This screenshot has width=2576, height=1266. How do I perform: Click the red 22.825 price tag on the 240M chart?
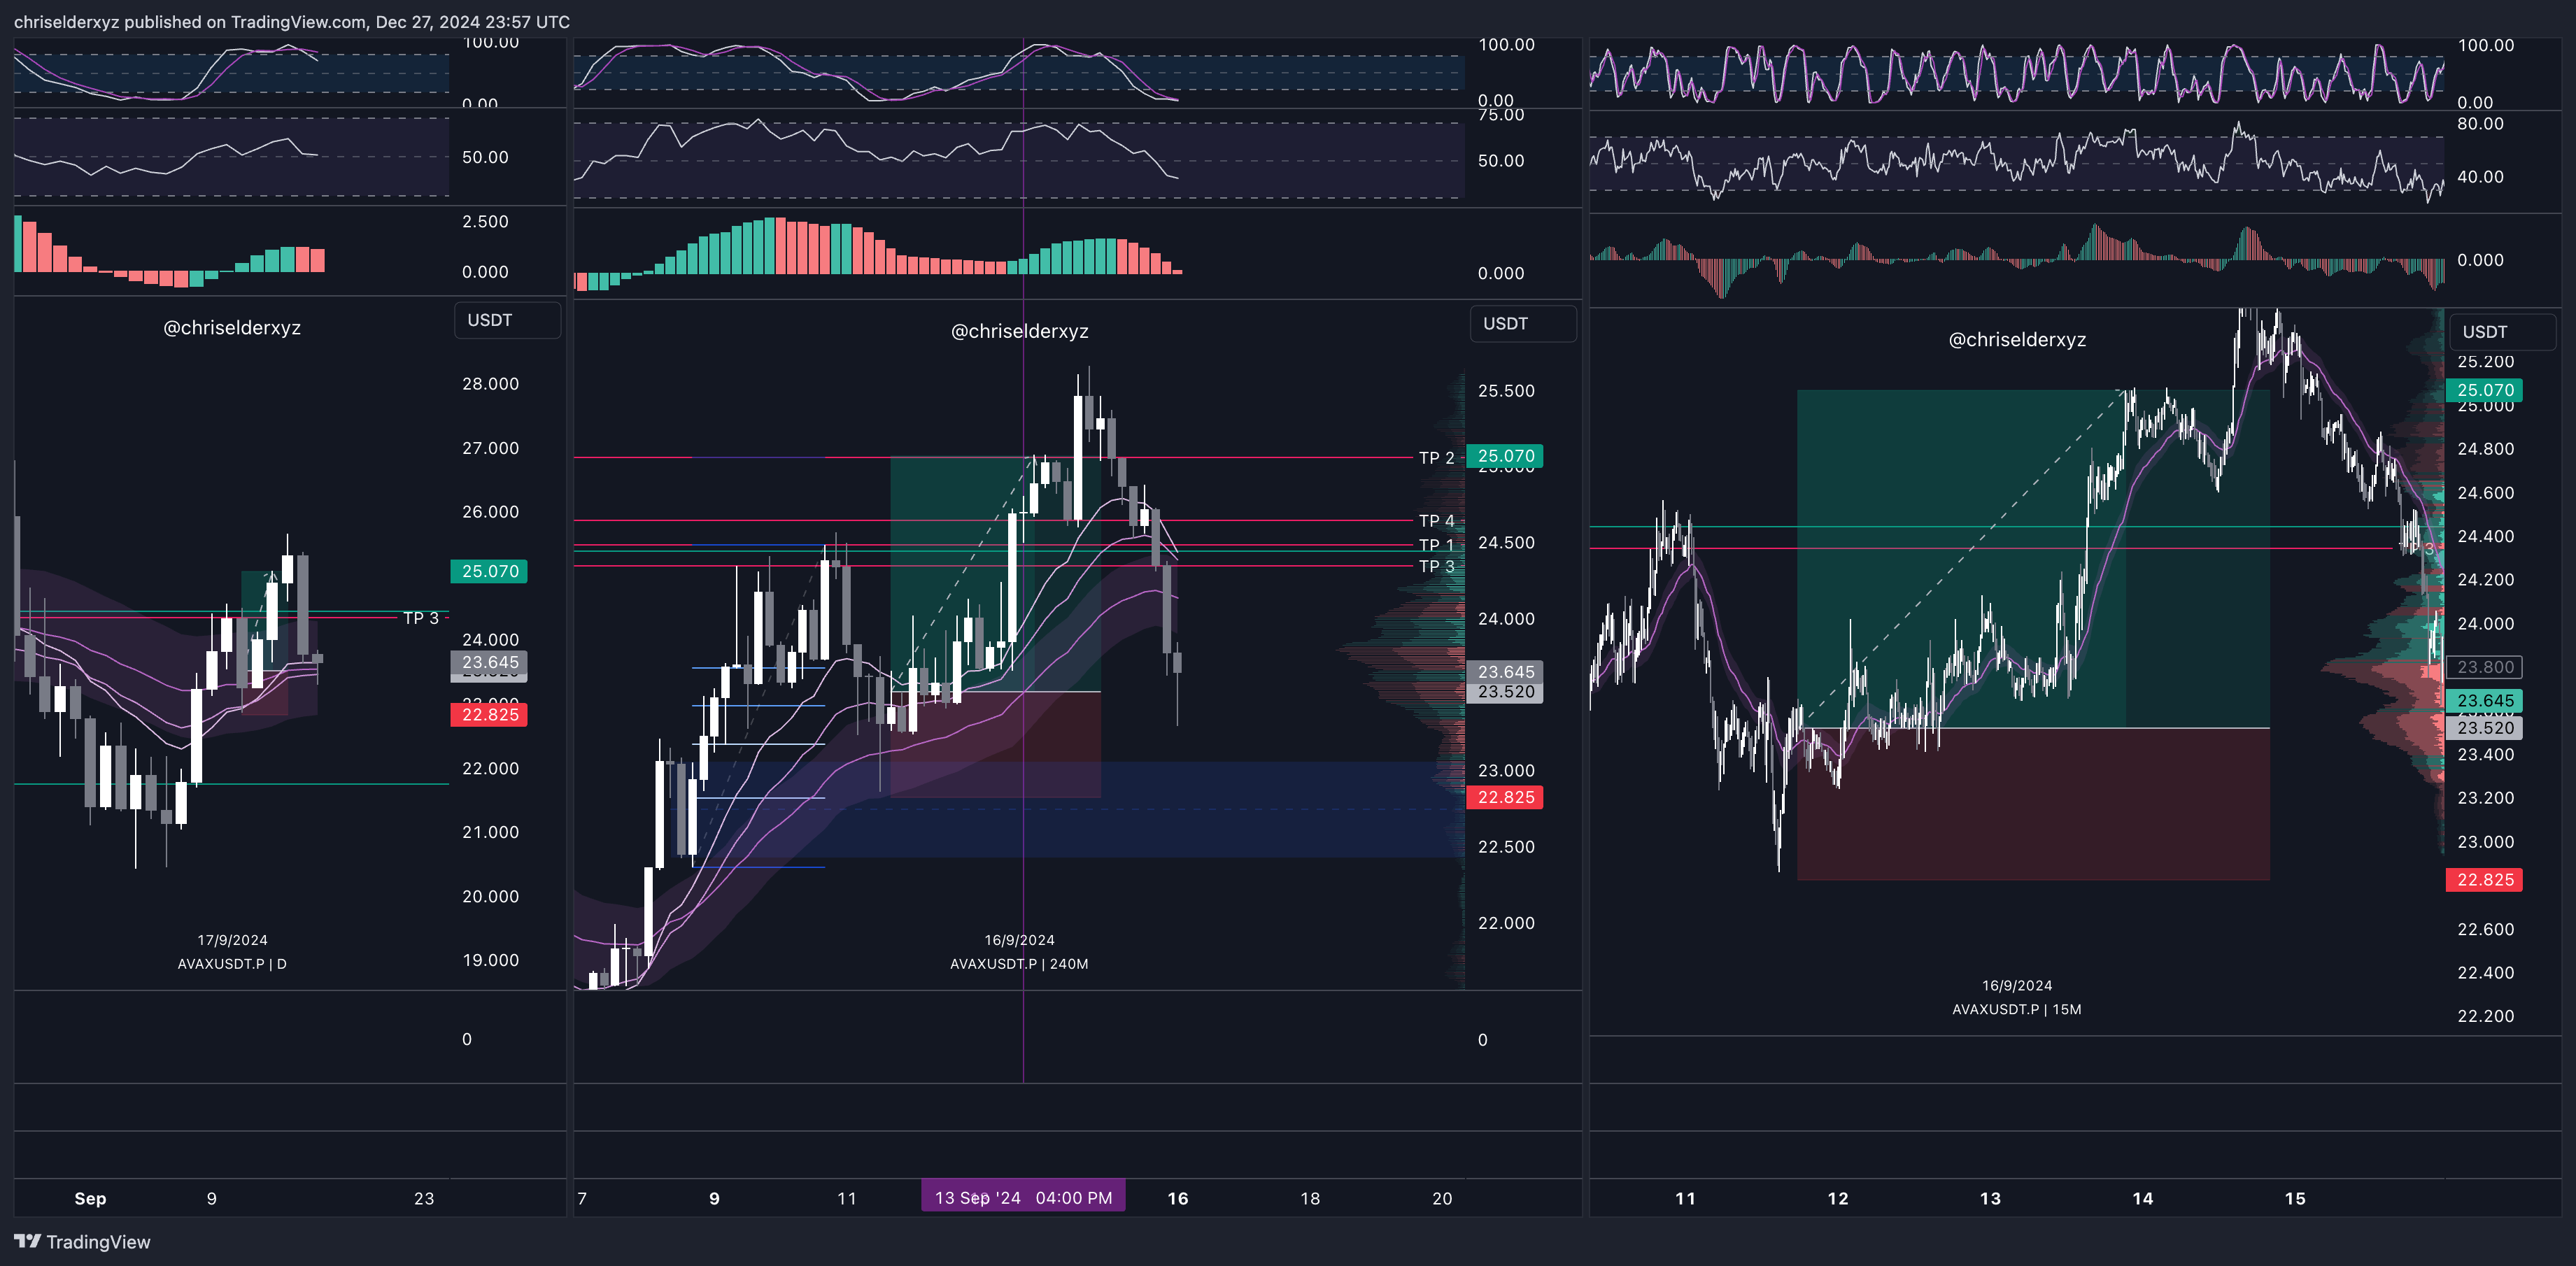[1505, 797]
